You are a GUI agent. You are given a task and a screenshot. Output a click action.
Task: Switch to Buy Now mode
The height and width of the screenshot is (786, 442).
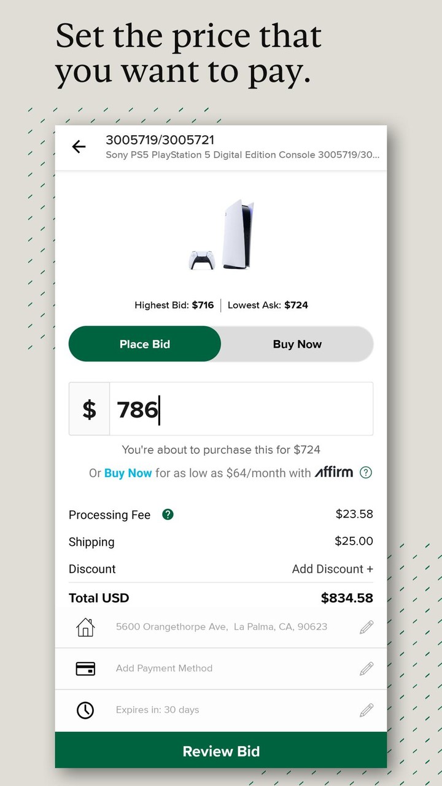[x=297, y=344]
